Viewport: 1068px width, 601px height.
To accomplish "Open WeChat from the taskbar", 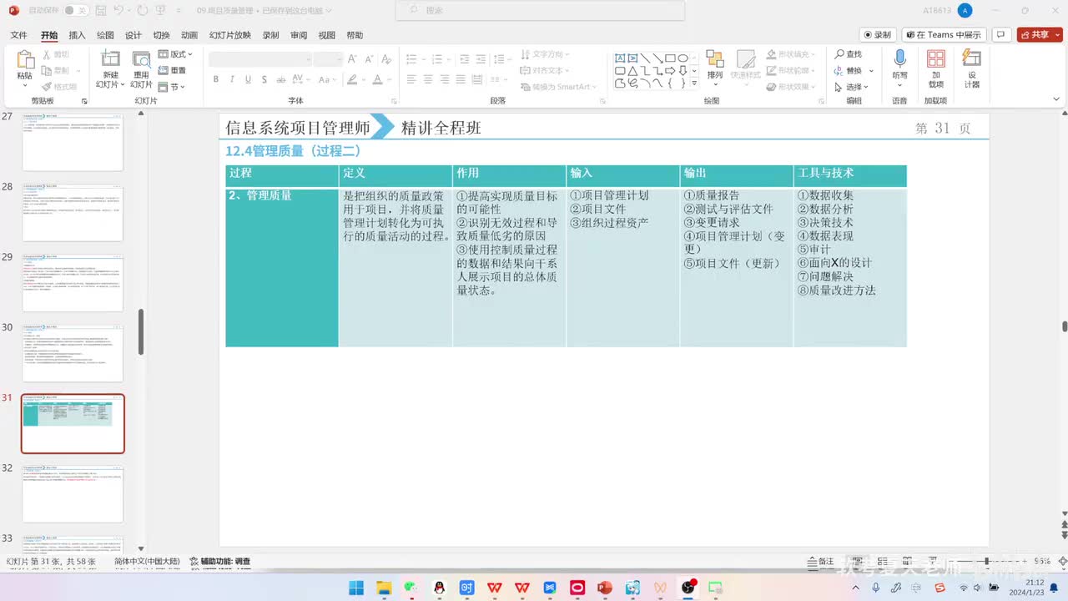I will click(x=411, y=588).
